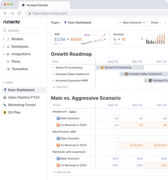Click Main Scenario icon under New Product ARR

[x=58, y=138]
